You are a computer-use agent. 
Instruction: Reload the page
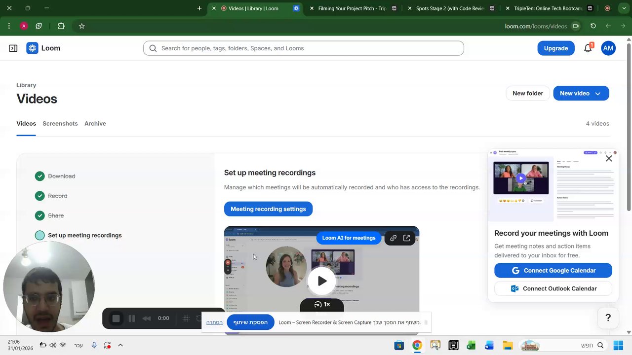click(593, 26)
